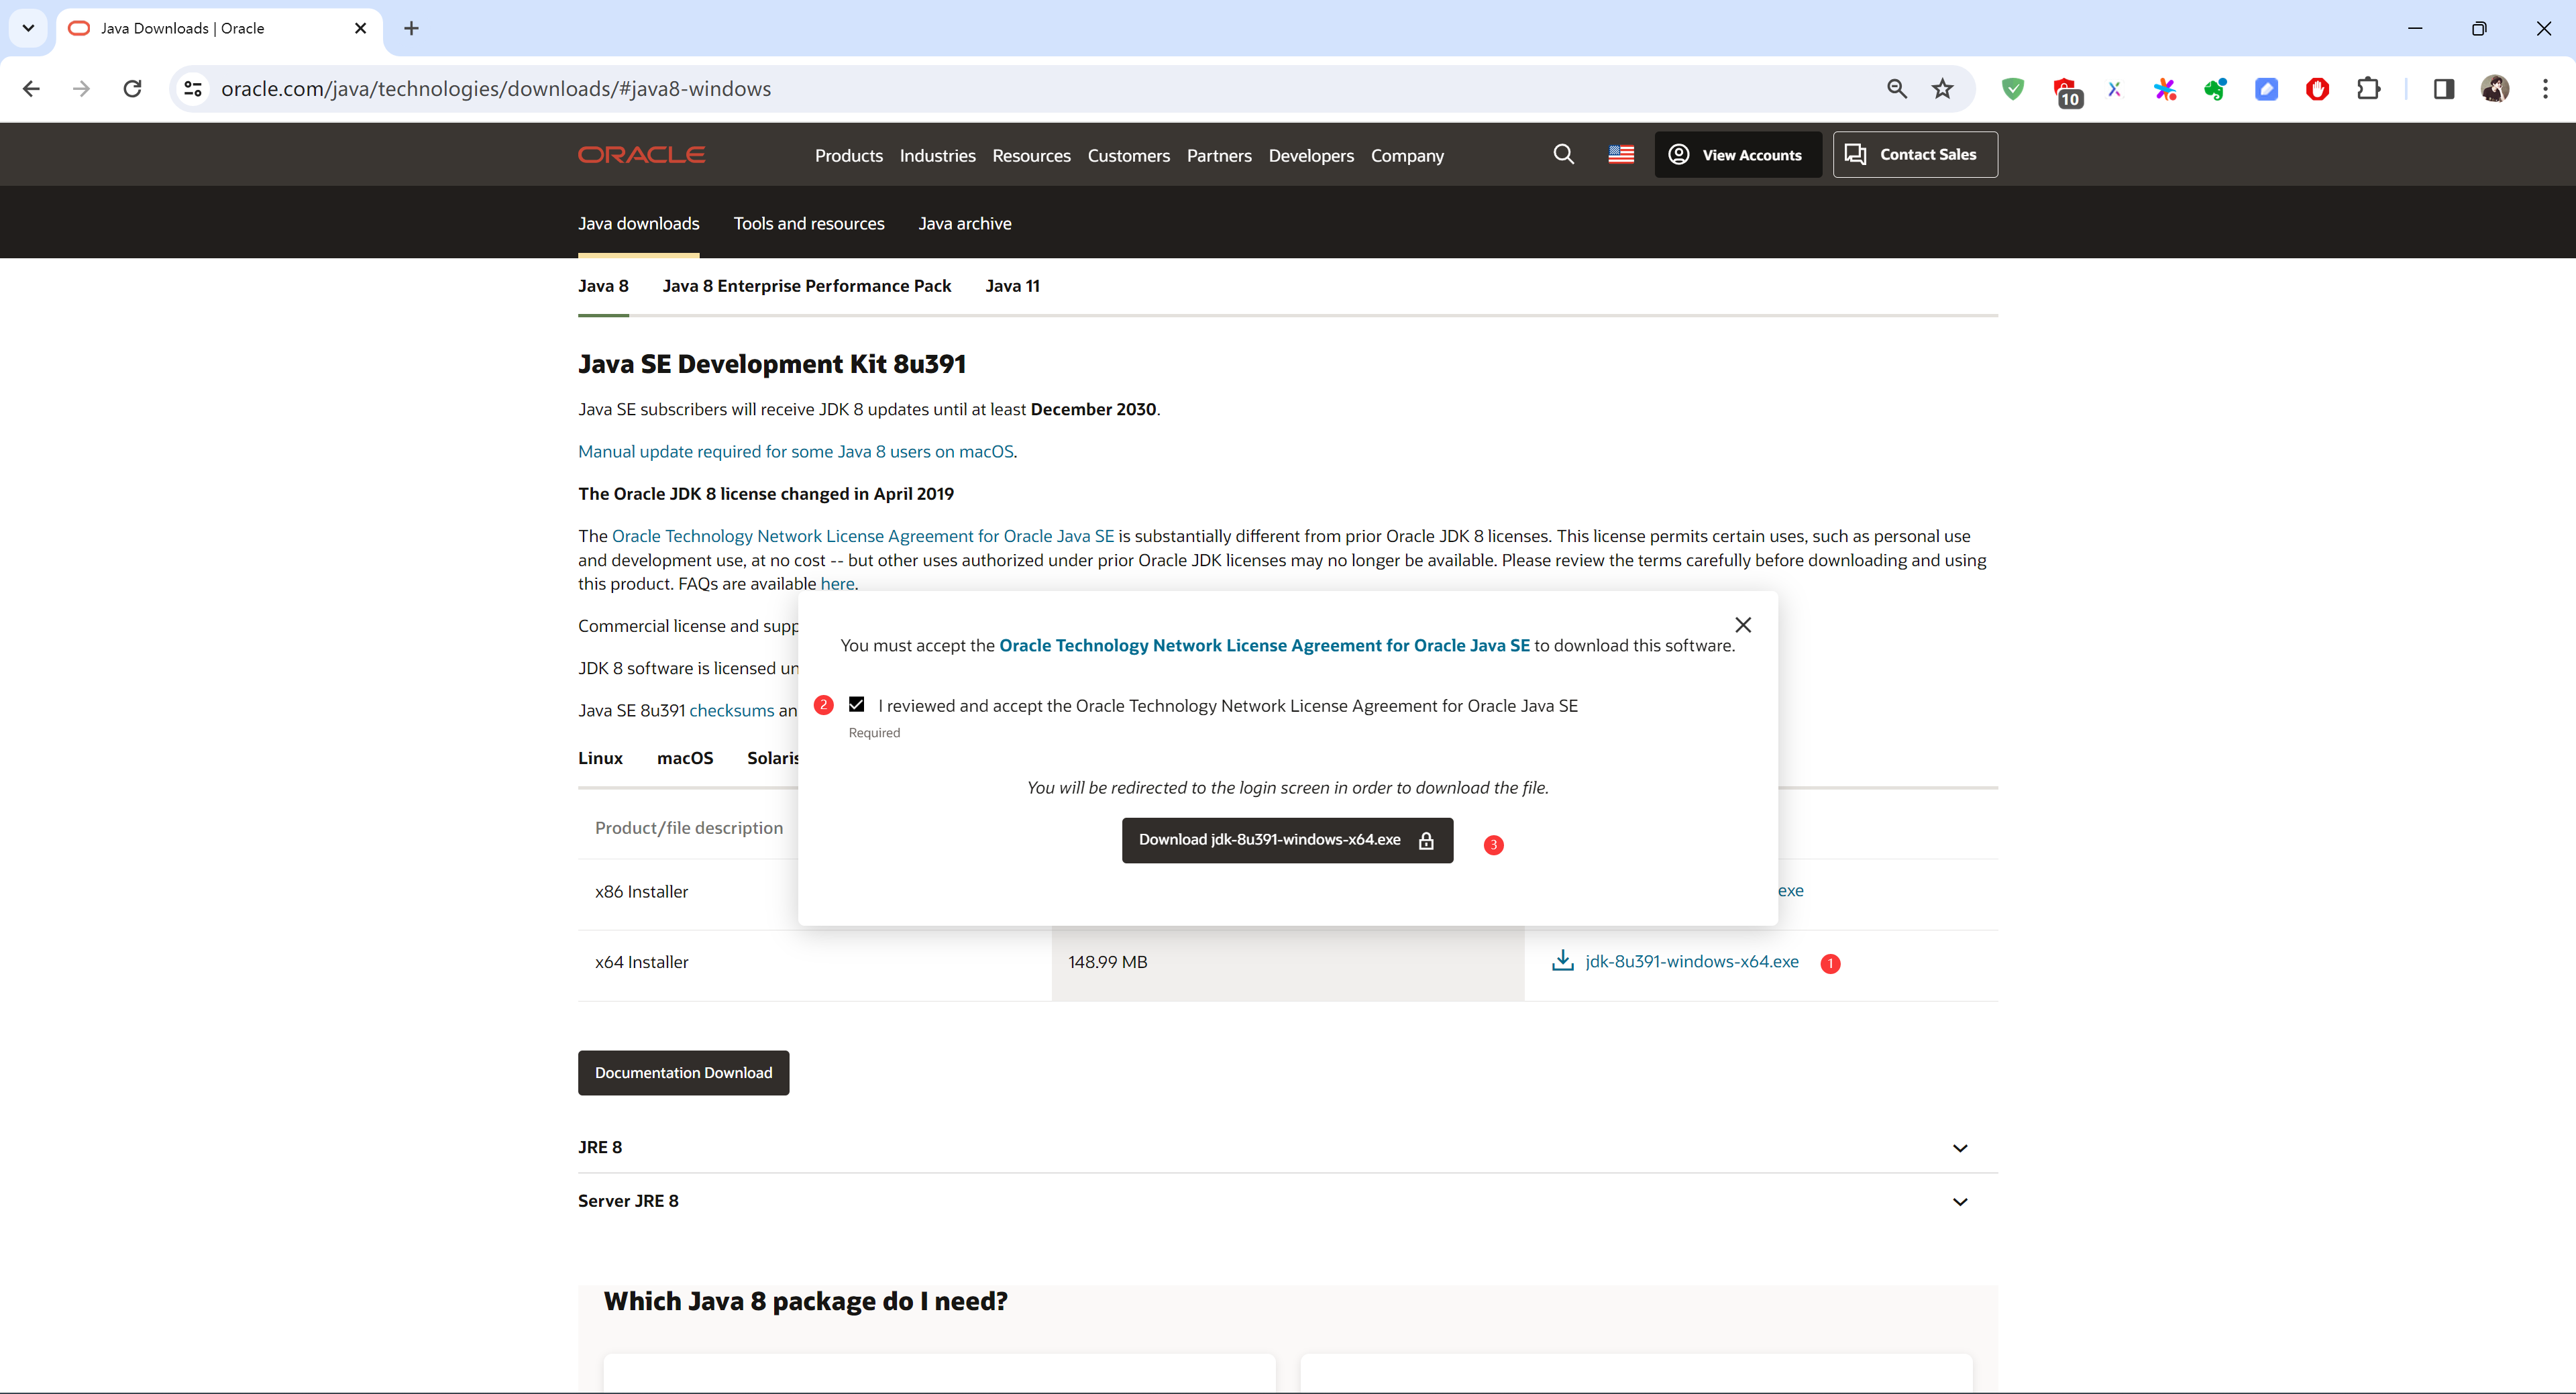Open the blue pencil extension
The image size is (2576, 1394).
[x=2266, y=89]
